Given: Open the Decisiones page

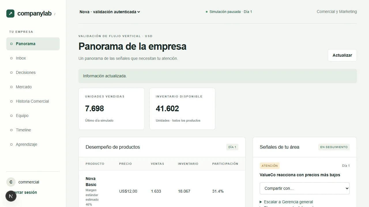Looking at the screenshot, I should point(33,72).
